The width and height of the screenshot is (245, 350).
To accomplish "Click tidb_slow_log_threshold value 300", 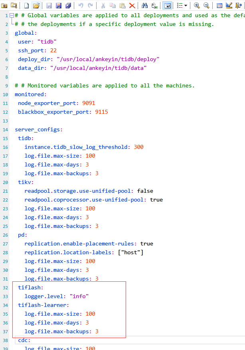I will (138, 147).
